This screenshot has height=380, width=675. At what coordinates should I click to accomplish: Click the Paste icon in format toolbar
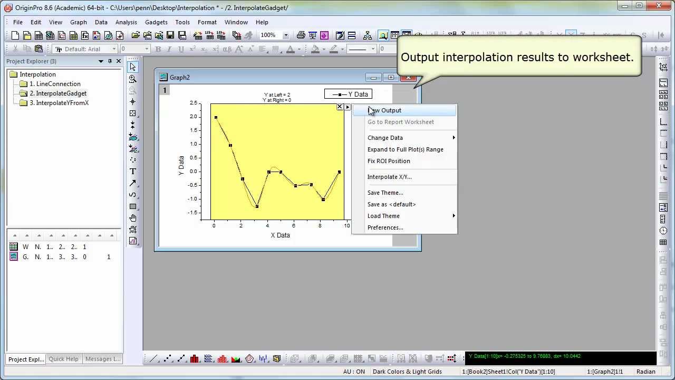tap(38, 49)
